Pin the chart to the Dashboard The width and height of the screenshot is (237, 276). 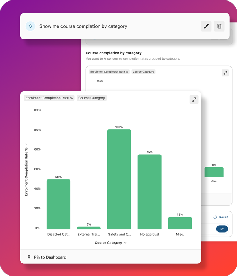pyautogui.click(x=47, y=257)
